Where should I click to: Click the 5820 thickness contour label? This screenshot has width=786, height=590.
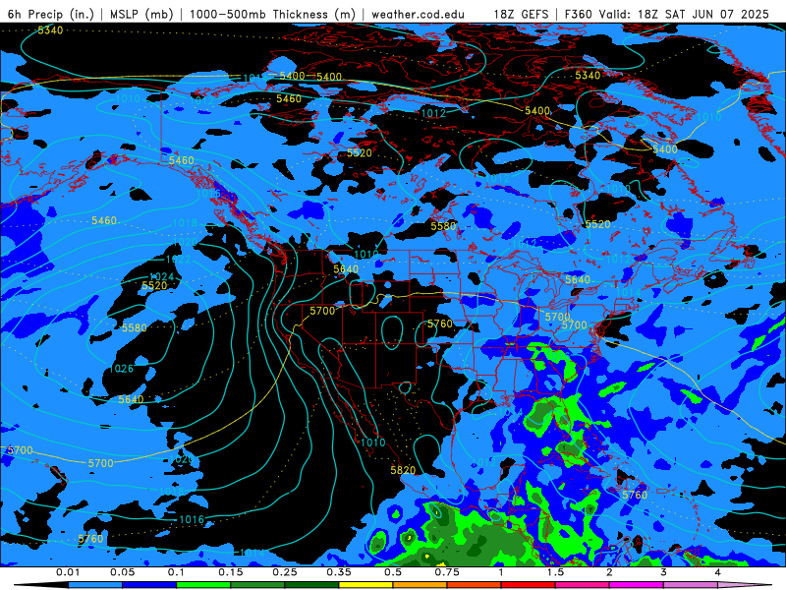point(403,470)
